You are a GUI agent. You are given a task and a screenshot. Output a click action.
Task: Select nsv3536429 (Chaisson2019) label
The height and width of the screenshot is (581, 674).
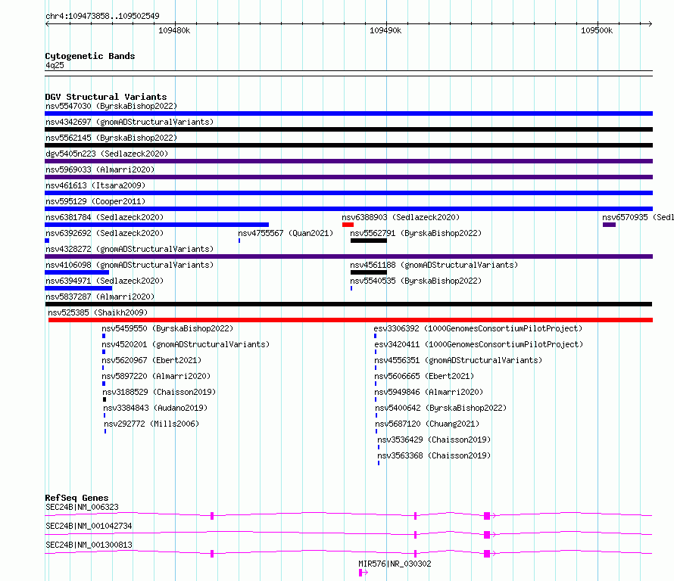point(434,440)
